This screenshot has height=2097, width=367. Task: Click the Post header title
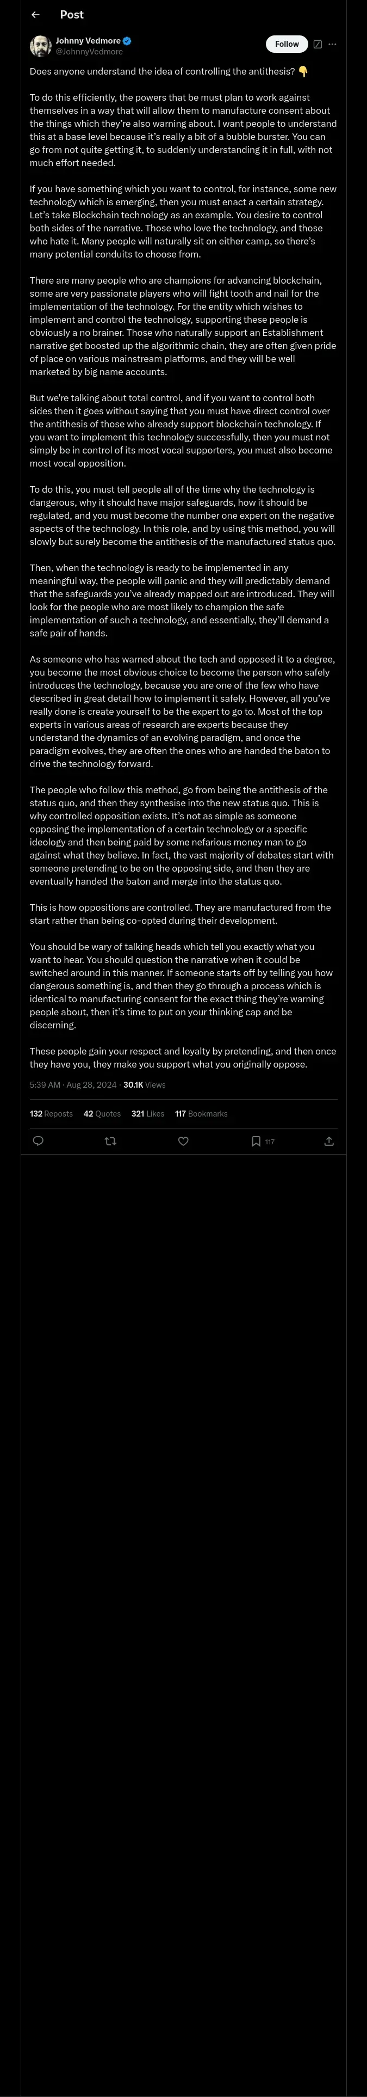(x=72, y=15)
